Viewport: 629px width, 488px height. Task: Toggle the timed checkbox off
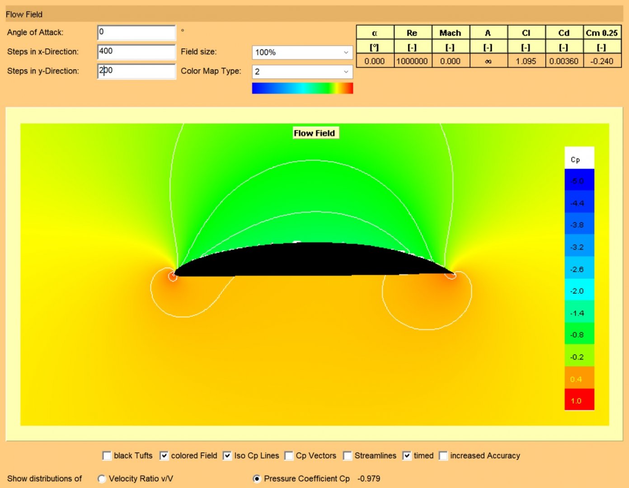(407, 456)
